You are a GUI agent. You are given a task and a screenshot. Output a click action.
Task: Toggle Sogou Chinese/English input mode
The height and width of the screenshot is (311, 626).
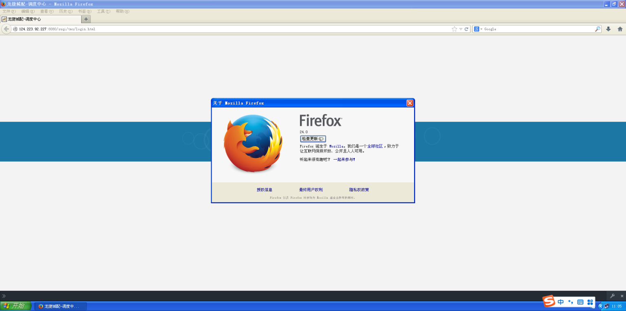[560, 302]
